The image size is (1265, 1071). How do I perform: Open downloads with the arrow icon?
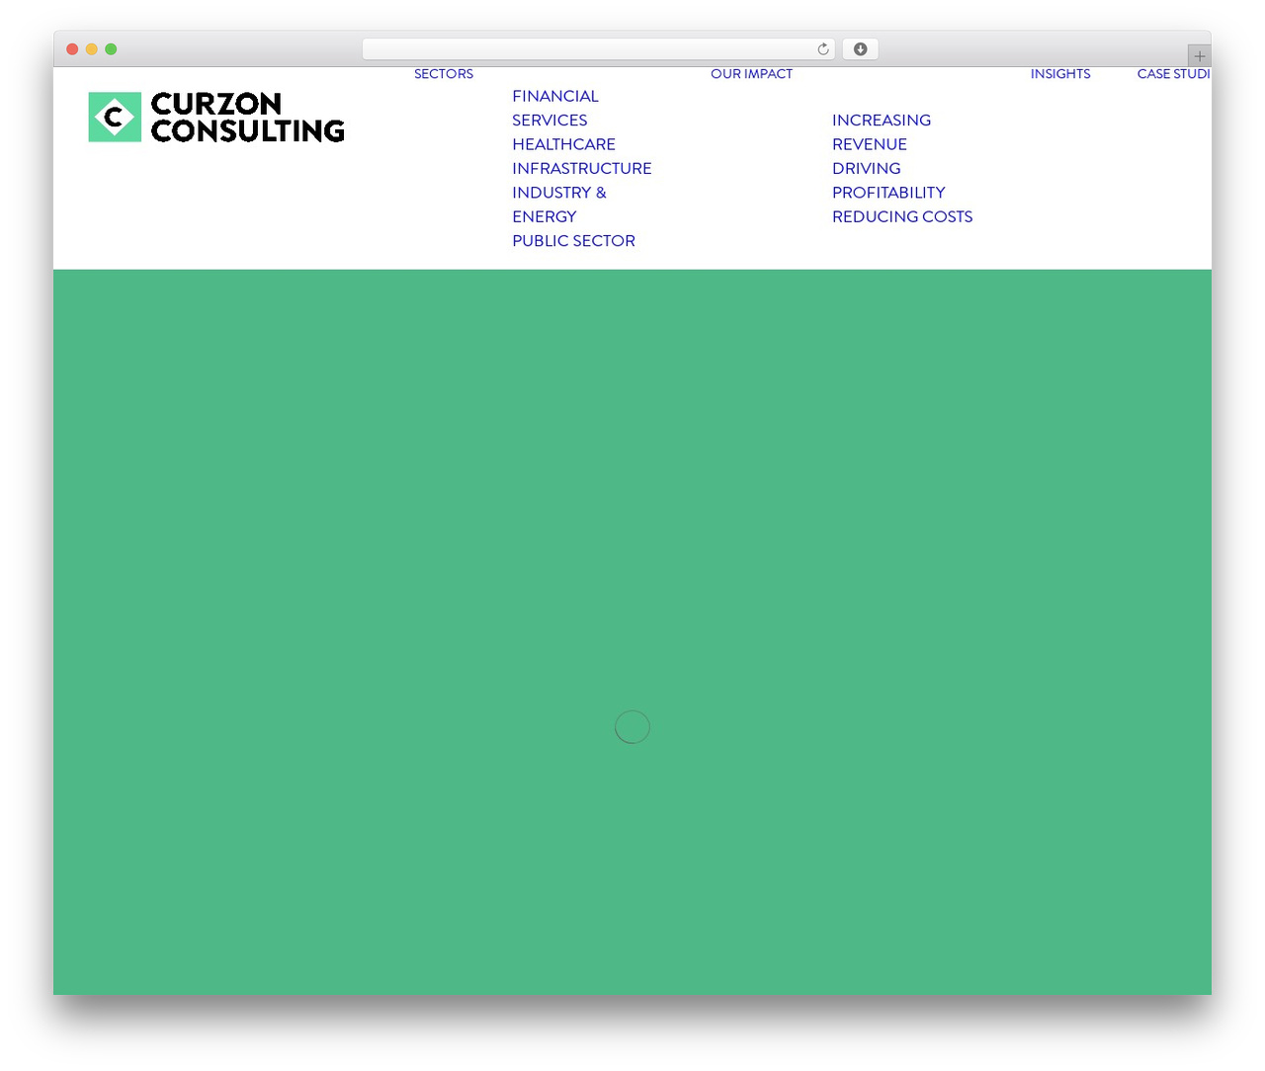(860, 49)
